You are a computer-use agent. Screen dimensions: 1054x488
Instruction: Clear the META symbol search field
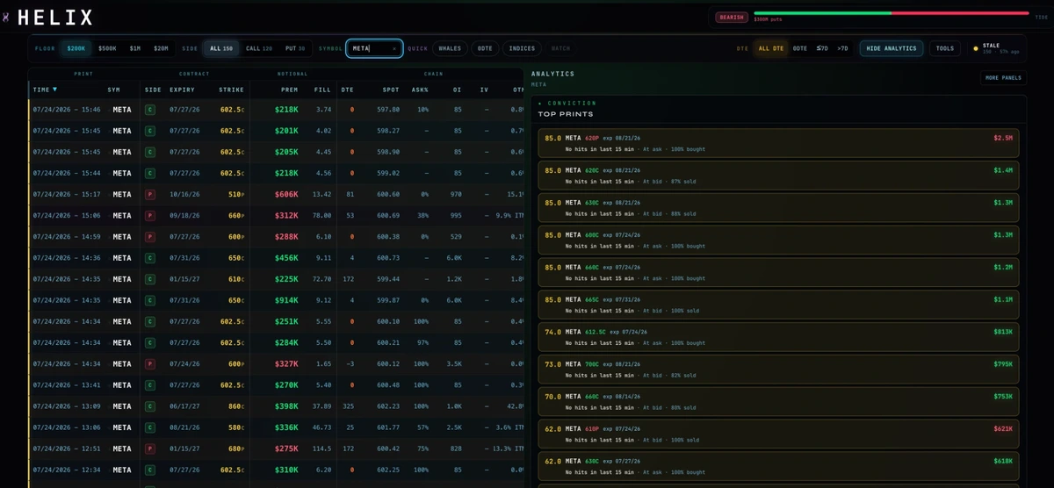point(394,48)
